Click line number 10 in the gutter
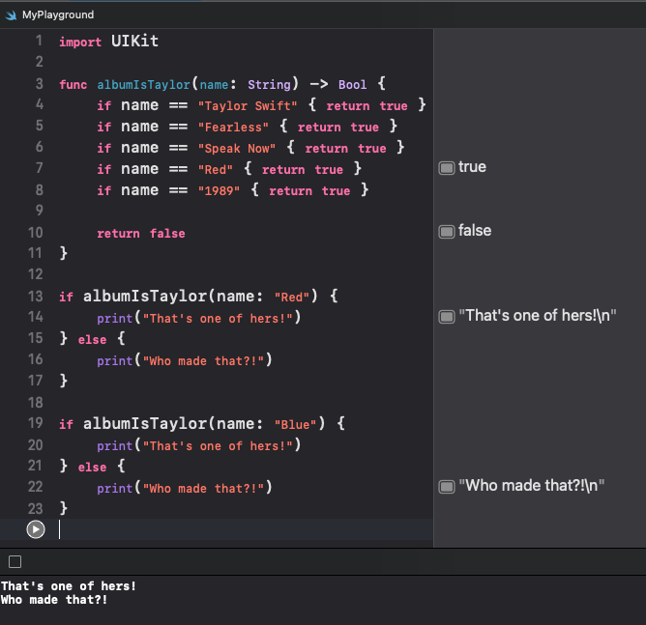The image size is (646, 625). [36, 233]
